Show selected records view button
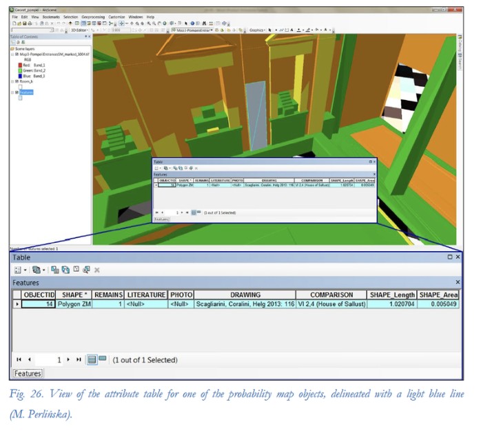481x431 pixels. pos(102,359)
